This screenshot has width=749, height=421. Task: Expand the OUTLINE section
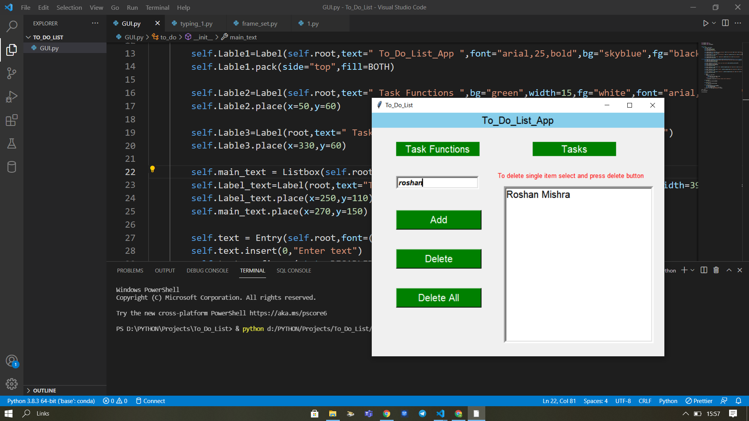click(44, 390)
